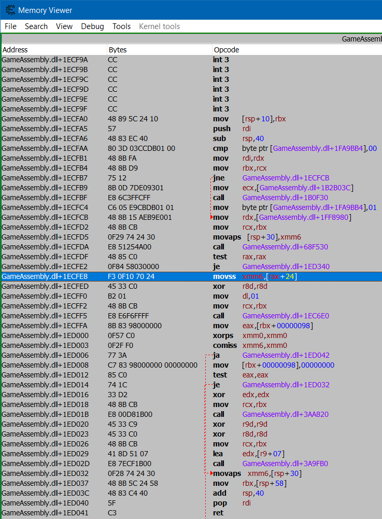This screenshot has height=519, width=382.
Task: Select the ret instruction row
Action: [x=192, y=513]
